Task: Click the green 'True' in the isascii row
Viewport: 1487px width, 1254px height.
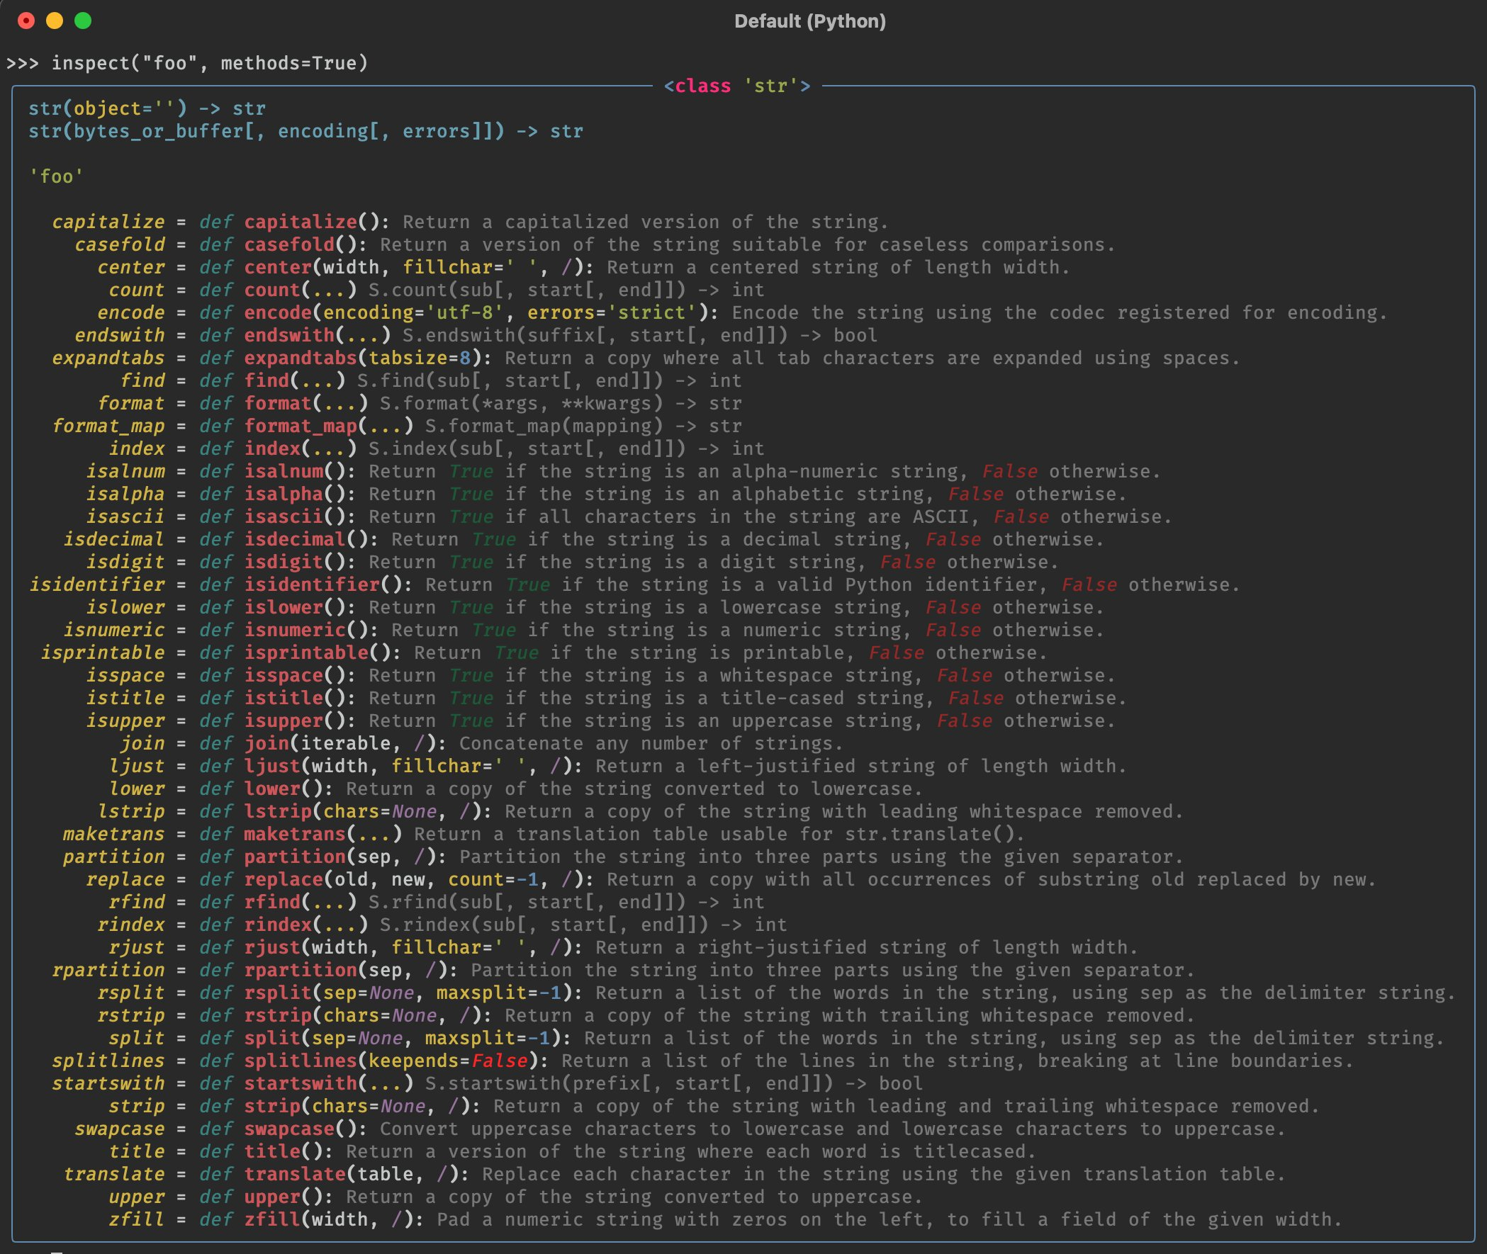Action: tap(471, 516)
